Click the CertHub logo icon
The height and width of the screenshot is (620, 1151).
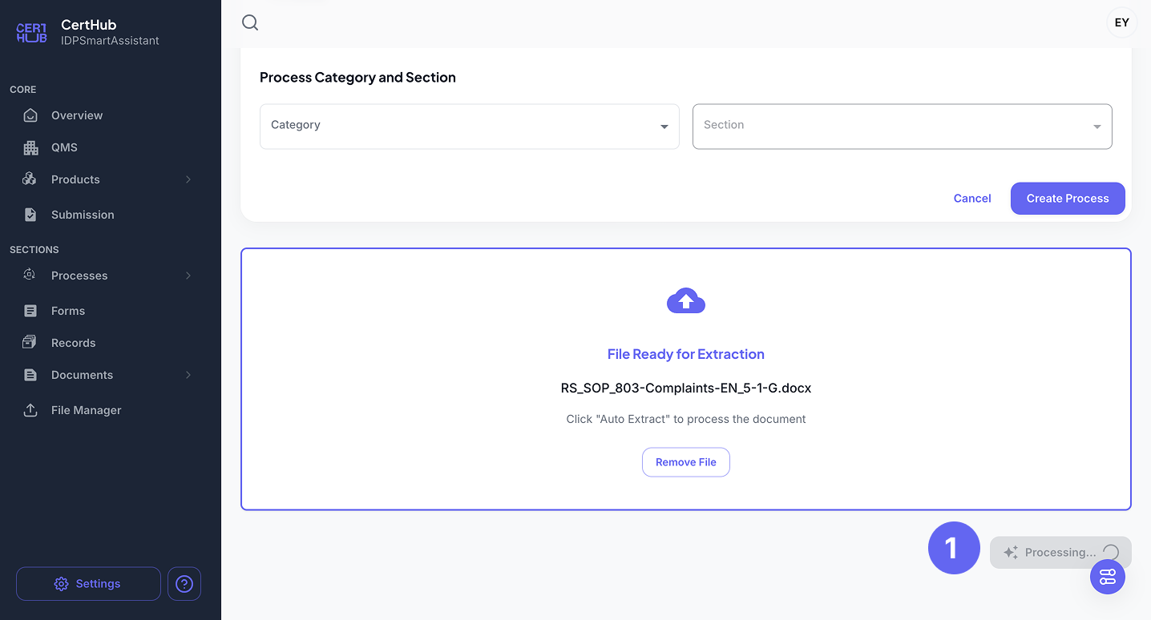click(x=31, y=33)
